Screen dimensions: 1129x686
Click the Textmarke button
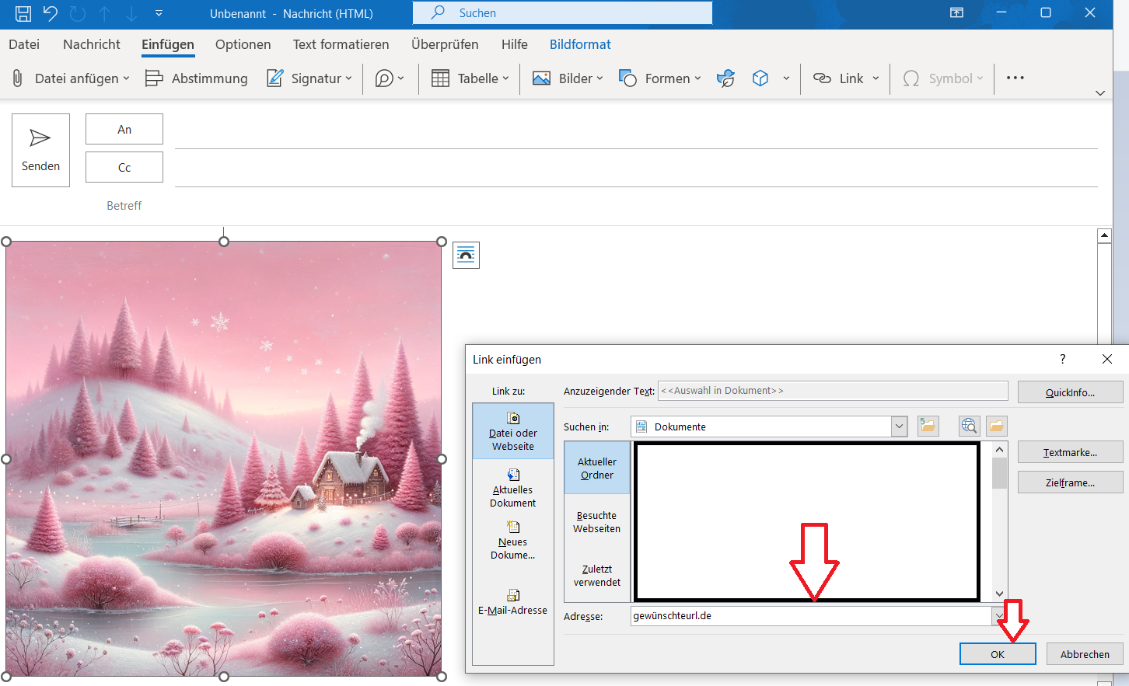click(x=1070, y=452)
